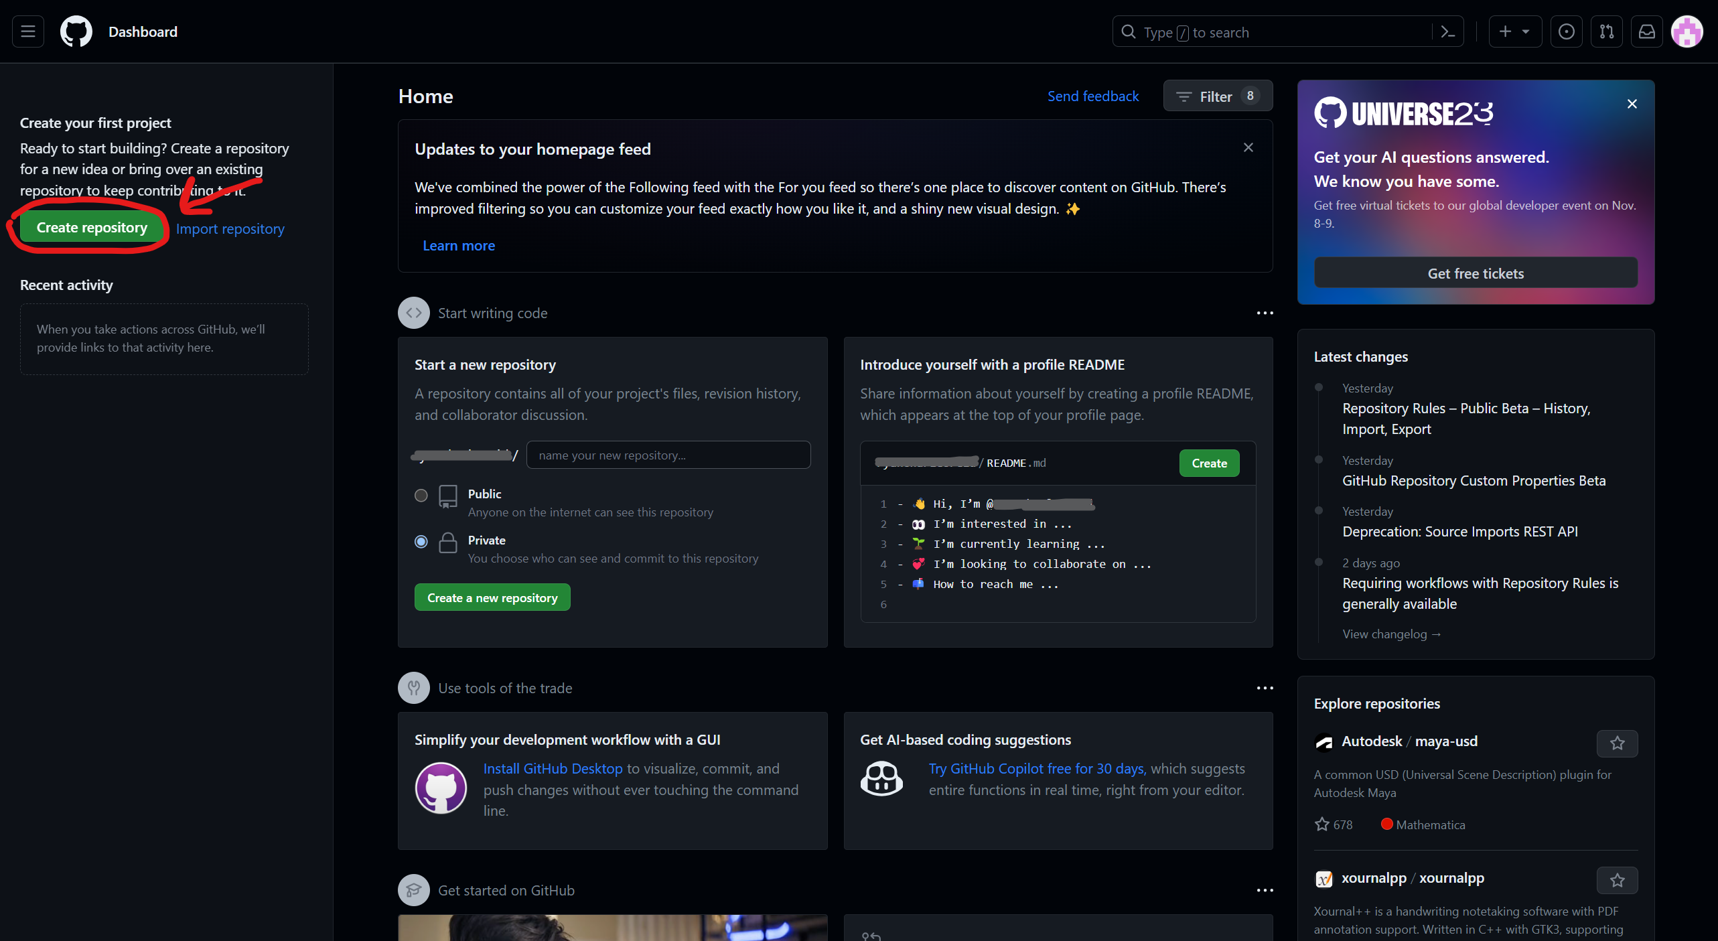
Task: Click the green Create repository button
Action: pyautogui.click(x=92, y=228)
